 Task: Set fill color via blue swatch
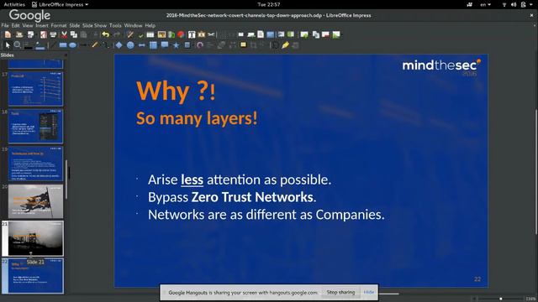point(40,45)
